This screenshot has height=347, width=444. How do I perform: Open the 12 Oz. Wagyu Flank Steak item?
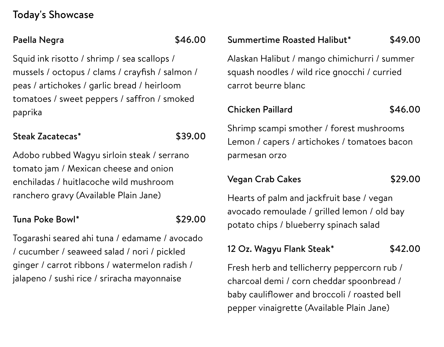coord(280,249)
